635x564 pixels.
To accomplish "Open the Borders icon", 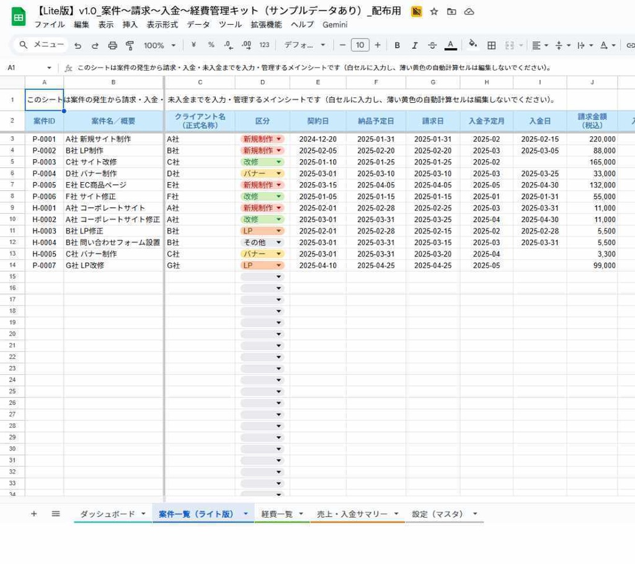I will pos(491,45).
